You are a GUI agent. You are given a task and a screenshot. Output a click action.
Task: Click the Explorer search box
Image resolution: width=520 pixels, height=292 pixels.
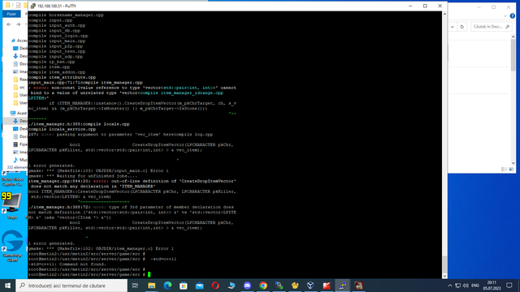[x=491, y=27]
